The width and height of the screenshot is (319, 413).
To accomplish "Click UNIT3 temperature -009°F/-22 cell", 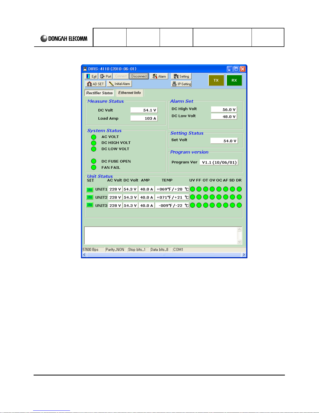I will point(172,205).
